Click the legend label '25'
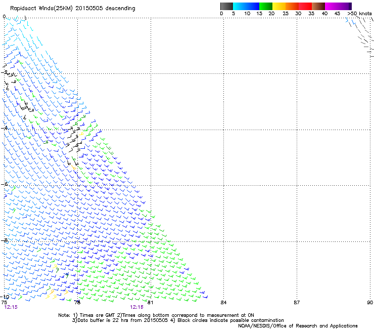Image resolution: width=374 pixels, height=329 pixels. tap(286, 14)
